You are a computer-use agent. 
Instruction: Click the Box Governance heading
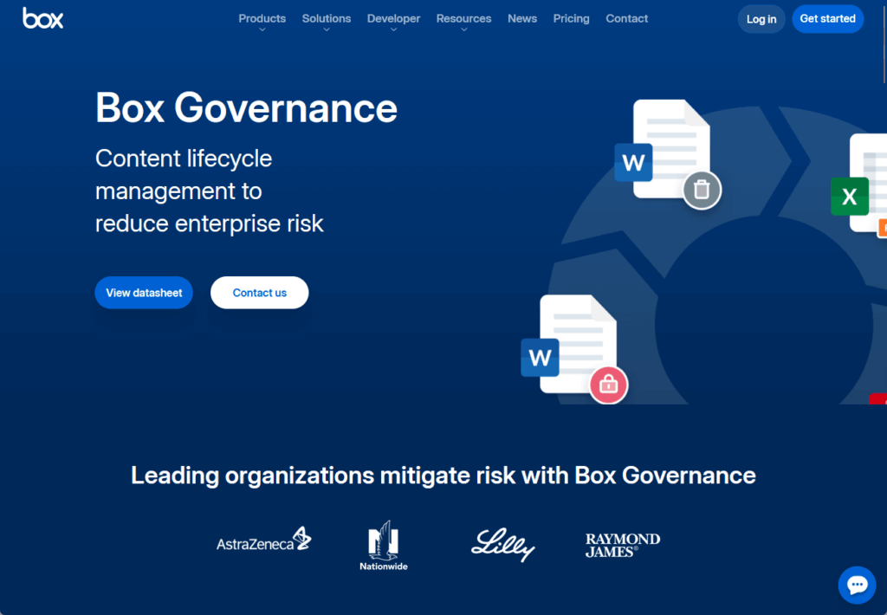click(x=246, y=107)
